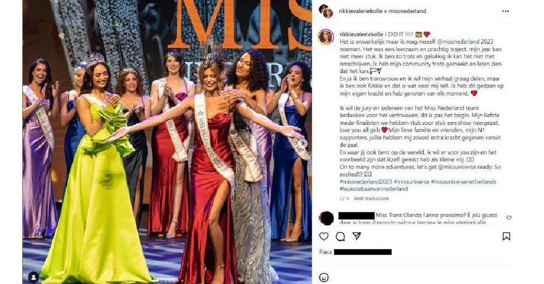This screenshot has height=284, width=544.
Task: Open the three-dots more options menu
Action: click(505, 11)
